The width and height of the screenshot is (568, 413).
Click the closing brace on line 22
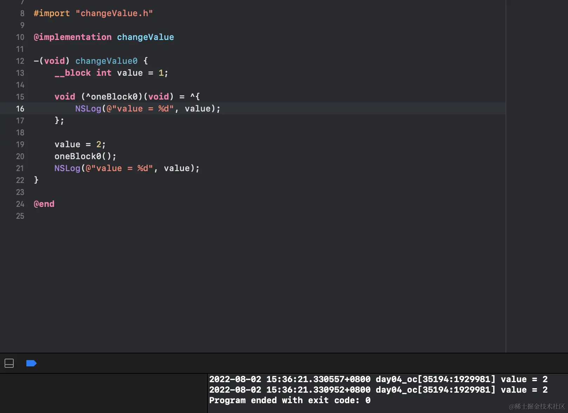[36, 180]
